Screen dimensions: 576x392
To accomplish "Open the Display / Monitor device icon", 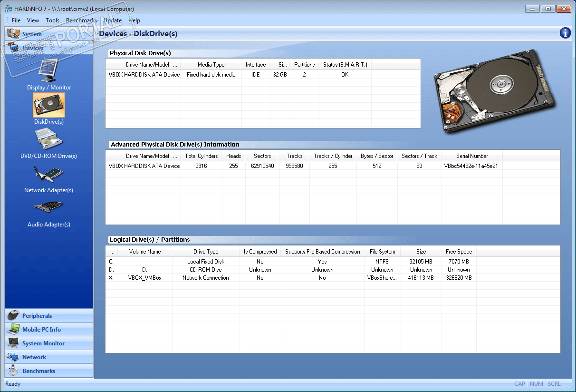I will pos(49,71).
